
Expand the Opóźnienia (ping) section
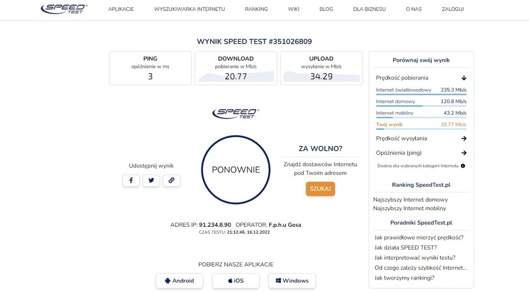pos(421,153)
